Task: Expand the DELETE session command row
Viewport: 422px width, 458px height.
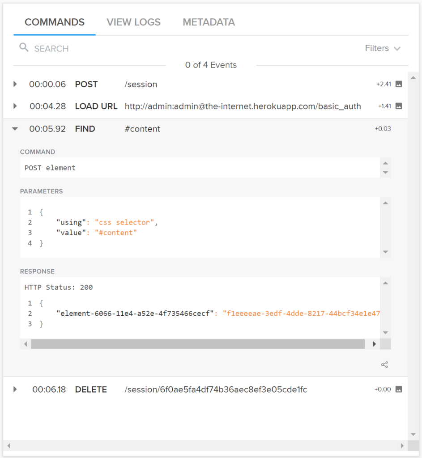Action: coord(15,390)
